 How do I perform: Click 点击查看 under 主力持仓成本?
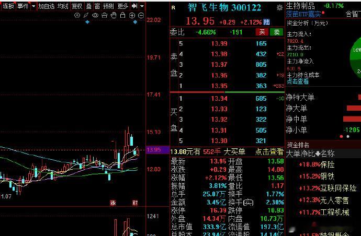tap(298, 81)
